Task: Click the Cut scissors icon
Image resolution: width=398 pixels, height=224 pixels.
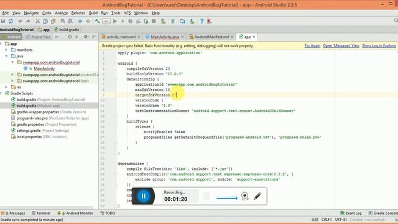Action: (x=37, y=21)
